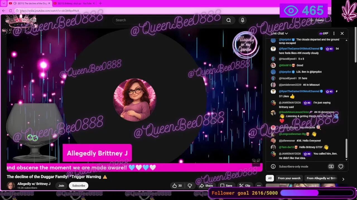Viewport: 357px width, 200px height.
Task: Save video to playlist
Action: coord(226,186)
